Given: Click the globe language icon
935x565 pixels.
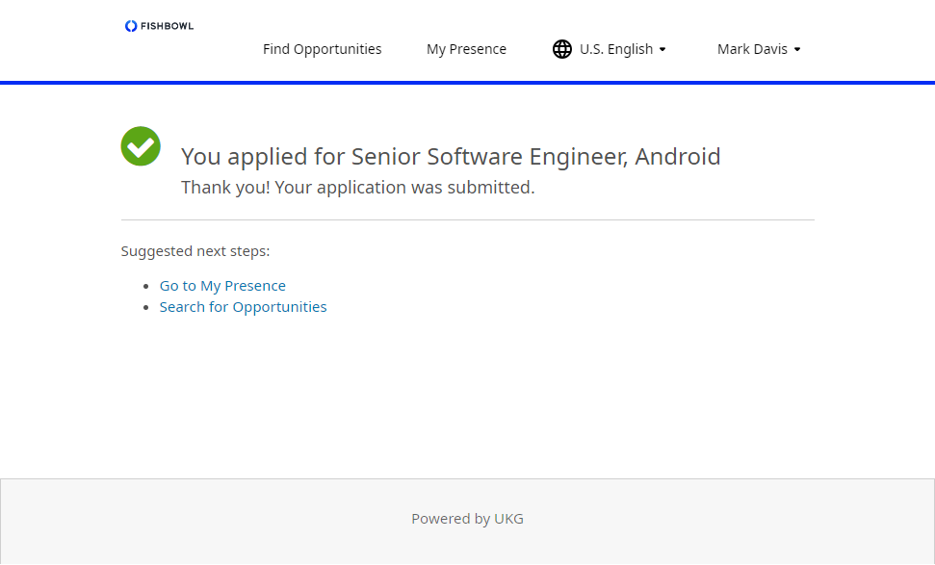Looking at the screenshot, I should 562,49.
